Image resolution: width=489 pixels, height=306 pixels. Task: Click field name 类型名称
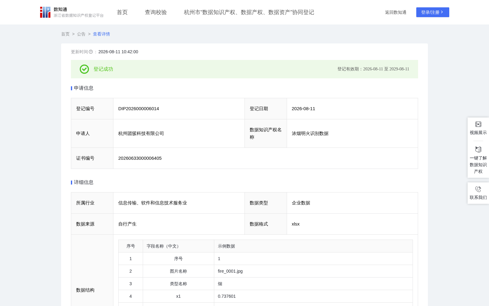point(178,284)
